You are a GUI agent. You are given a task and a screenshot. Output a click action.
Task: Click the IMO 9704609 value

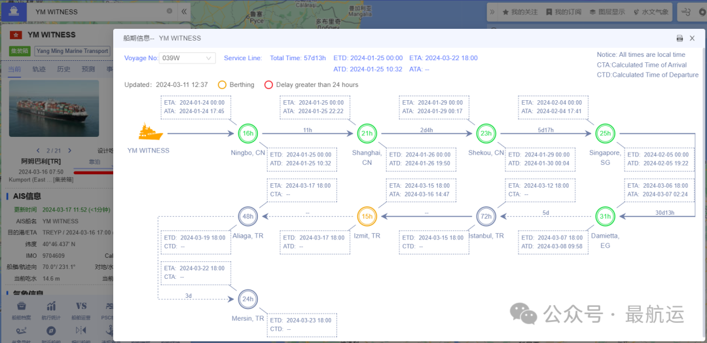(54, 255)
